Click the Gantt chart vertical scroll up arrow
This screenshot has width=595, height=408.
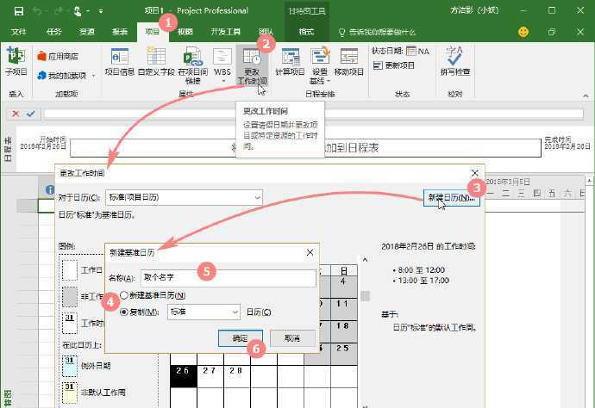pyautogui.click(x=589, y=181)
